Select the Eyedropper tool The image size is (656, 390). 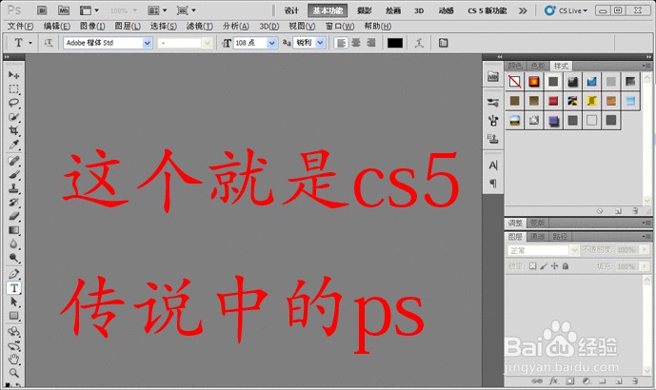(14, 145)
